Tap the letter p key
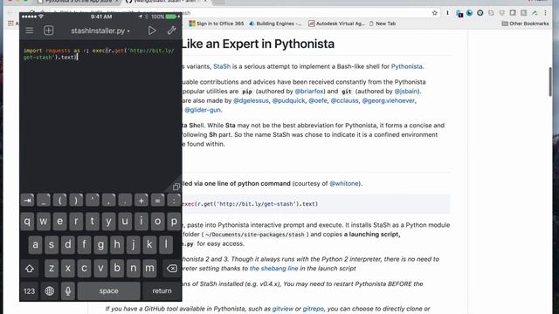The height and width of the screenshot is (314, 559). click(x=174, y=221)
